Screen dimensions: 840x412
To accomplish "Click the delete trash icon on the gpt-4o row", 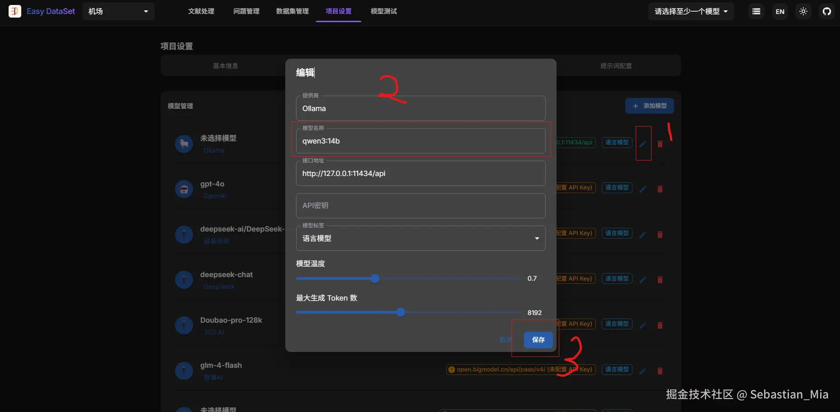I will tap(660, 189).
